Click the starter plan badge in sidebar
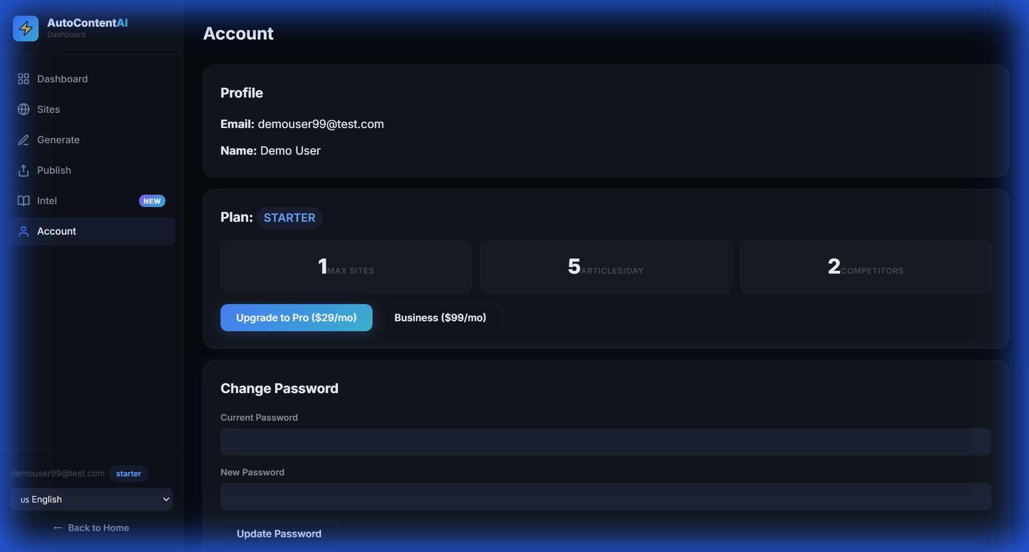 pyautogui.click(x=128, y=473)
